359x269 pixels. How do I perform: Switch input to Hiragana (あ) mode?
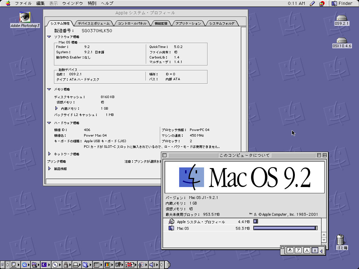click(x=290, y=250)
